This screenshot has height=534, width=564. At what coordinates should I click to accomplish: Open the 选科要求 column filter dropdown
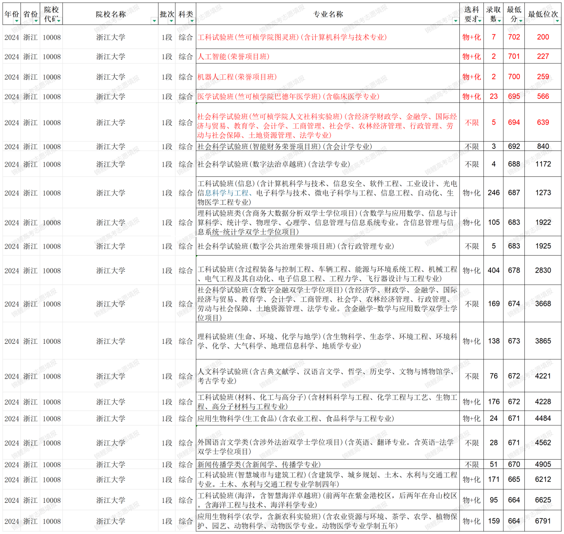tap(480, 20)
